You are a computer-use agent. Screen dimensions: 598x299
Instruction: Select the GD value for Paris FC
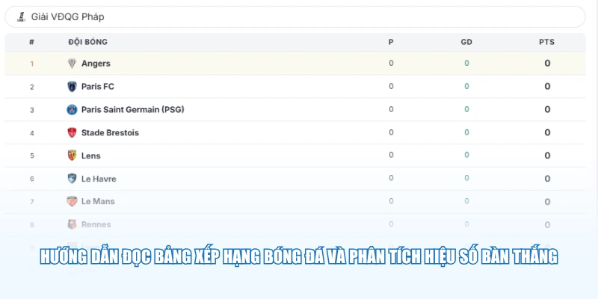point(466,87)
